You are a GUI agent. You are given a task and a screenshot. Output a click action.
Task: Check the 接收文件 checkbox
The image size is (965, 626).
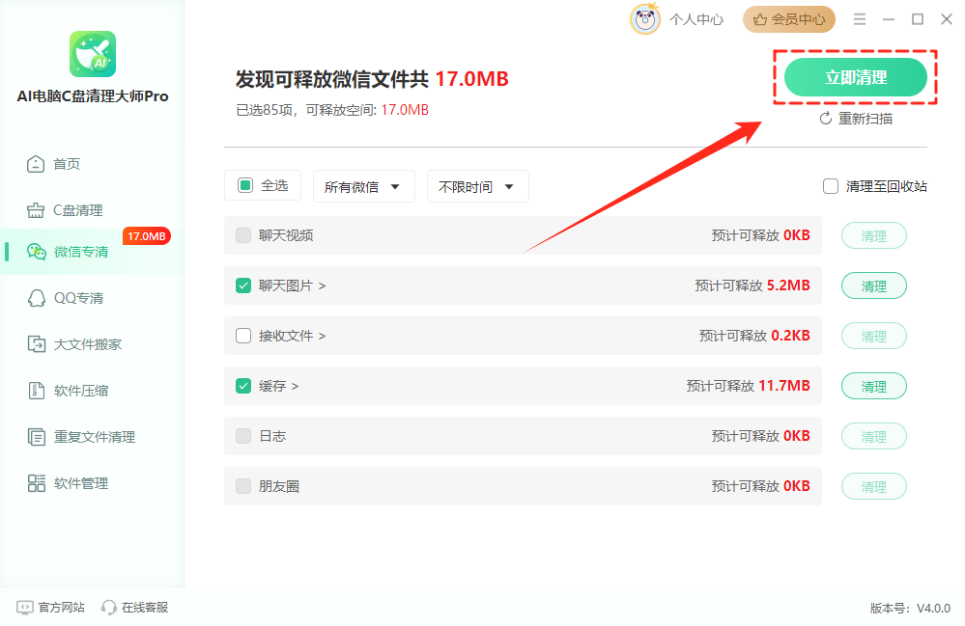point(243,336)
